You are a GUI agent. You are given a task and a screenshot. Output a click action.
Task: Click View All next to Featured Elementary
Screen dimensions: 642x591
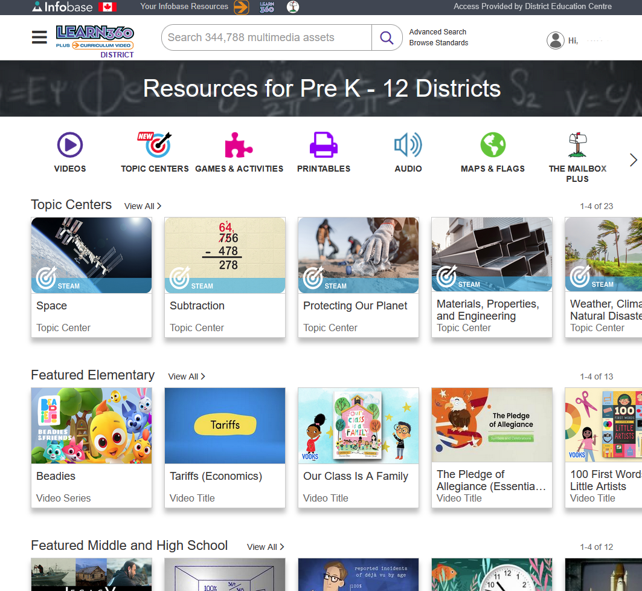(187, 376)
